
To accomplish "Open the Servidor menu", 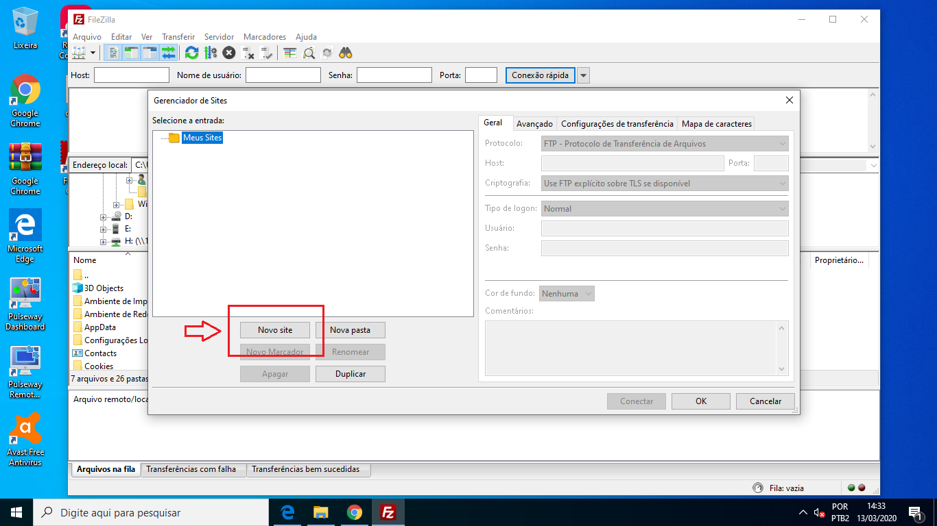I will tap(220, 37).
